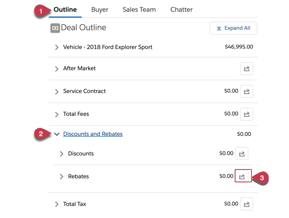Click the Vehicle - 2018 Ford Explorer Sport label
This screenshot has width=289, height=218.
[108, 47]
